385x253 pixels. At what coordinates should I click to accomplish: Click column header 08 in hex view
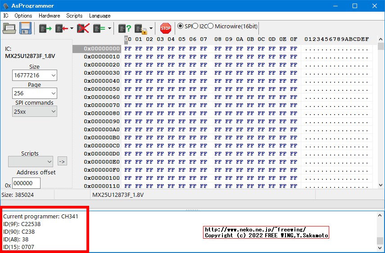click(218, 39)
